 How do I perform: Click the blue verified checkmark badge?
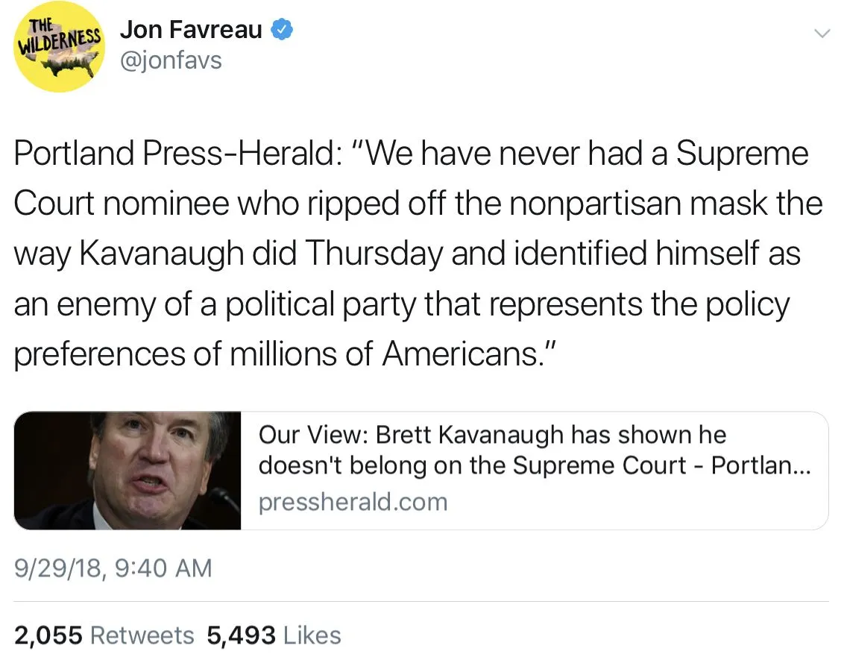[x=281, y=31]
